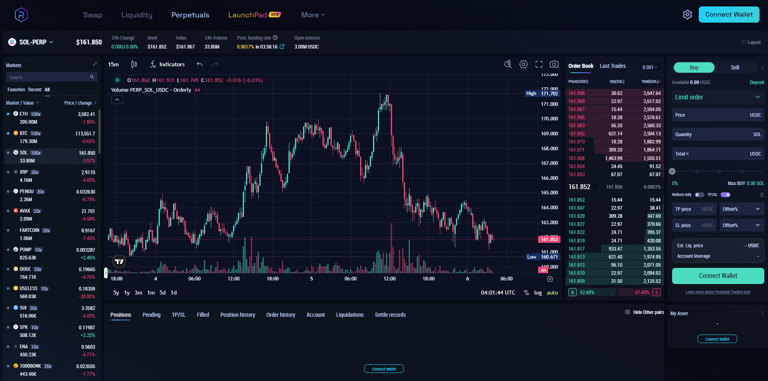Click the chart candlestick style icon

tap(134, 64)
